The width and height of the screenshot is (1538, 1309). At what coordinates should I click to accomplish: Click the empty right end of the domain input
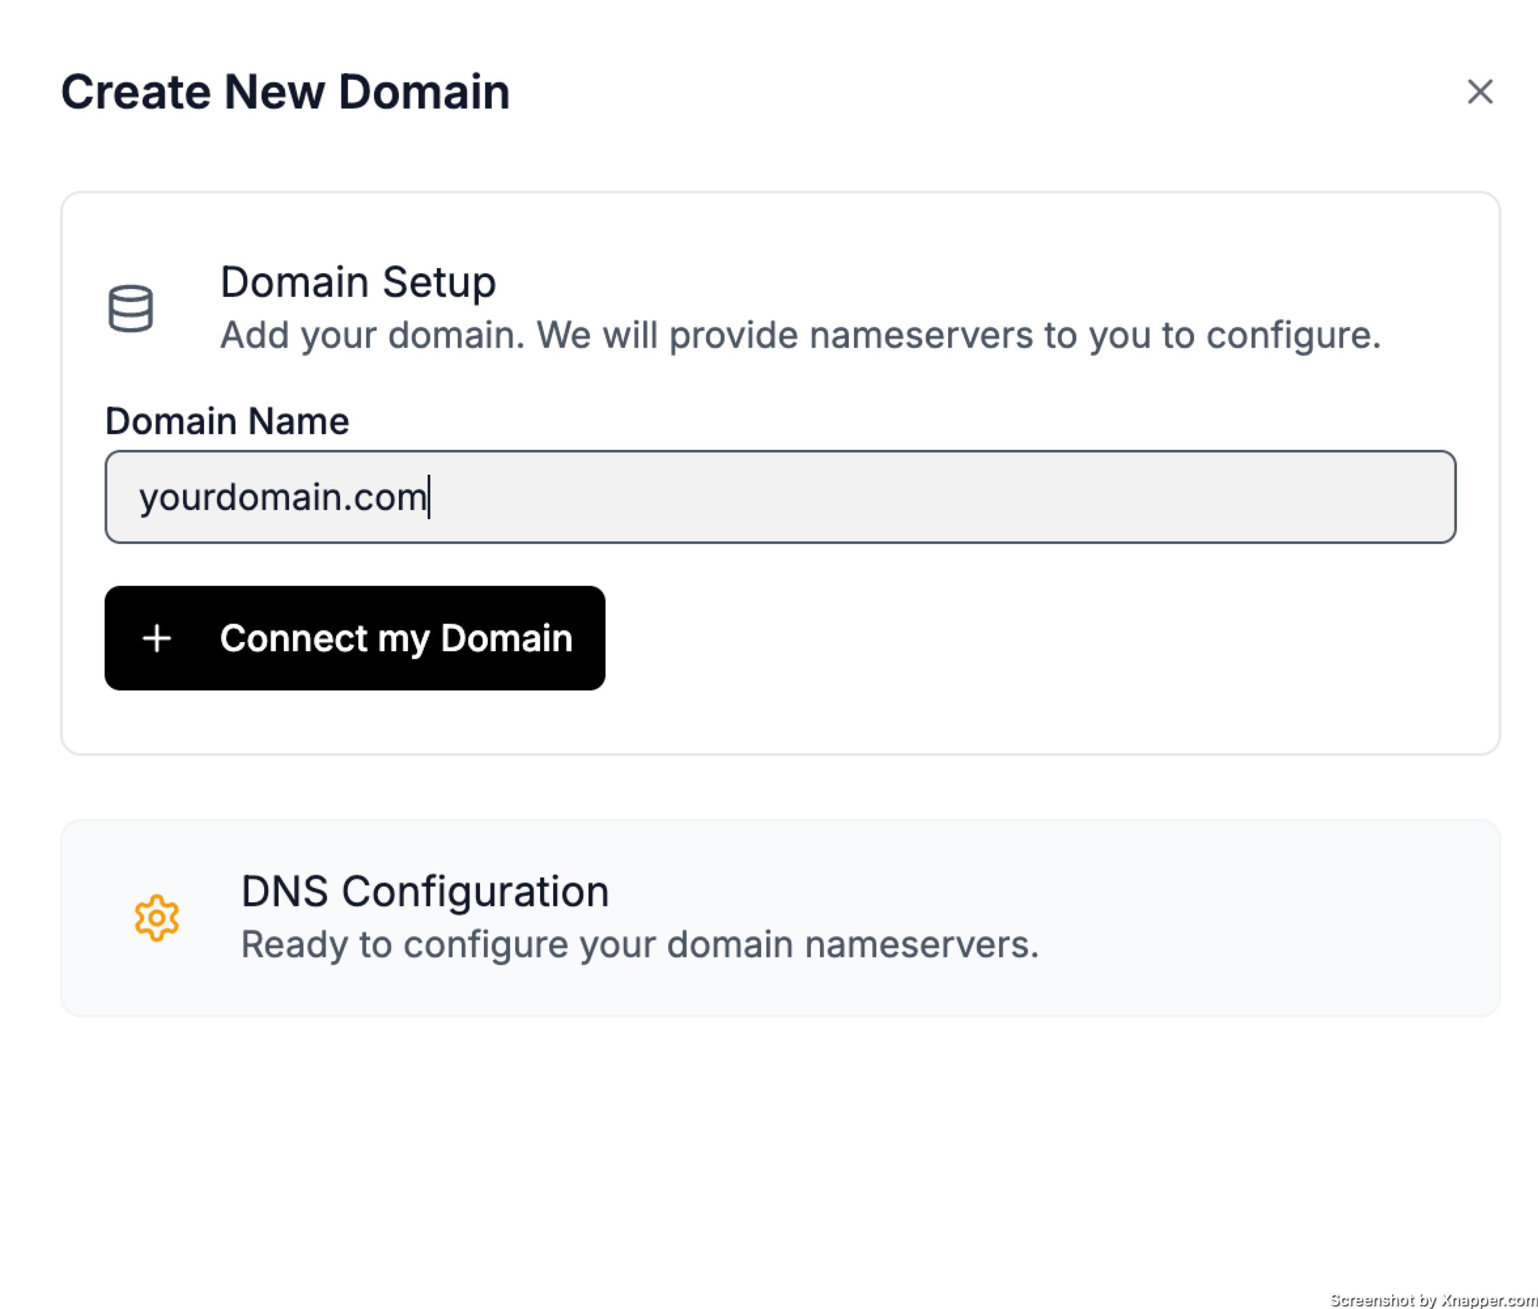pos(1336,496)
